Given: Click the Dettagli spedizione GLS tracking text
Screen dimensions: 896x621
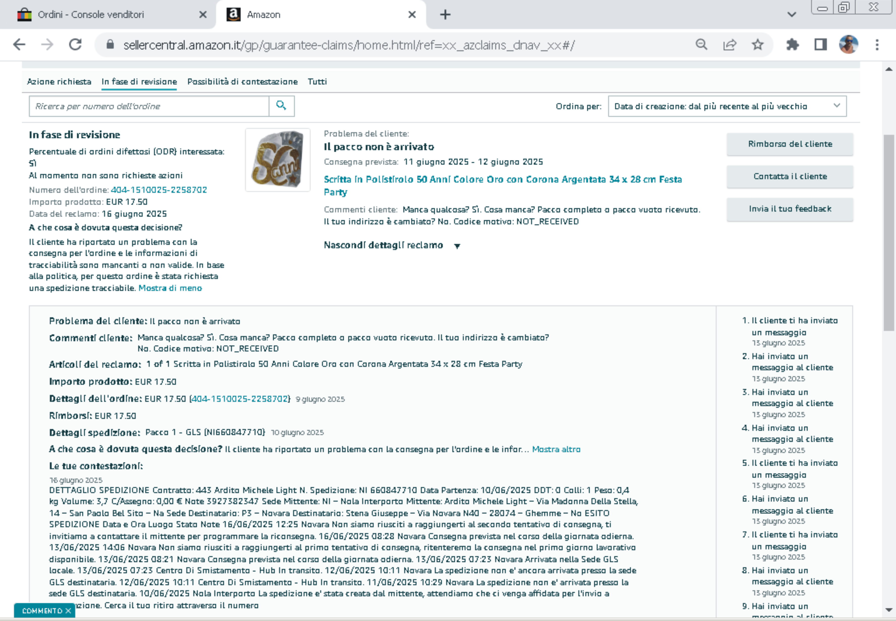Looking at the screenshot, I should 205,432.
